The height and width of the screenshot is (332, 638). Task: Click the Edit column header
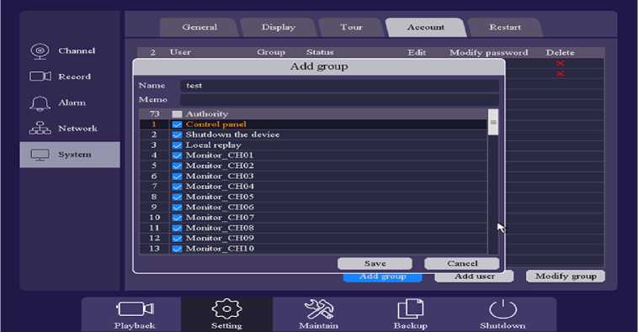(x=417, y=53)
